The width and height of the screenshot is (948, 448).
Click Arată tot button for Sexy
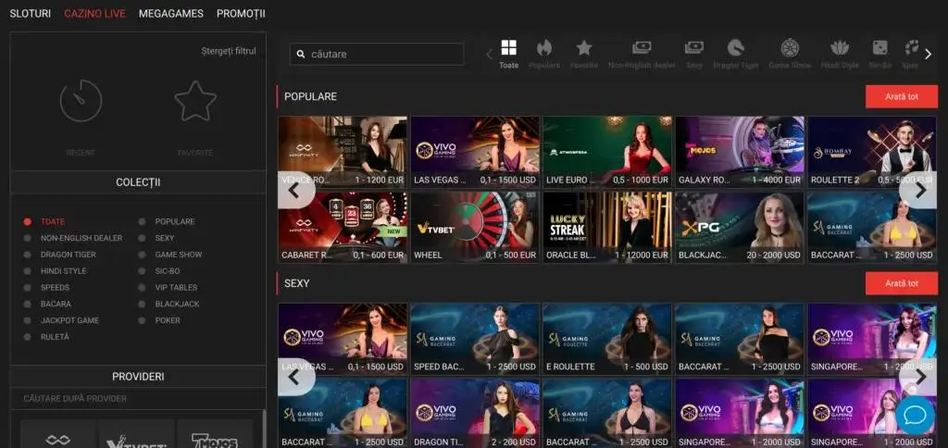(x=902, y=283)
